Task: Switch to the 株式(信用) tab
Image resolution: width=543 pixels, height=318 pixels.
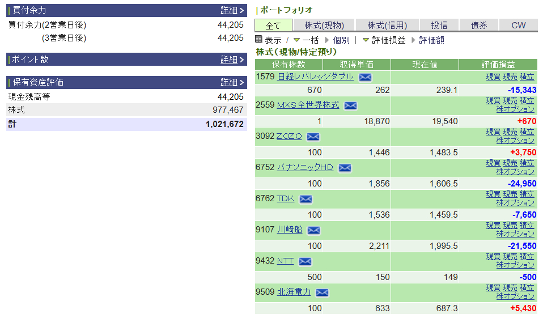Action: pos(387,25)
